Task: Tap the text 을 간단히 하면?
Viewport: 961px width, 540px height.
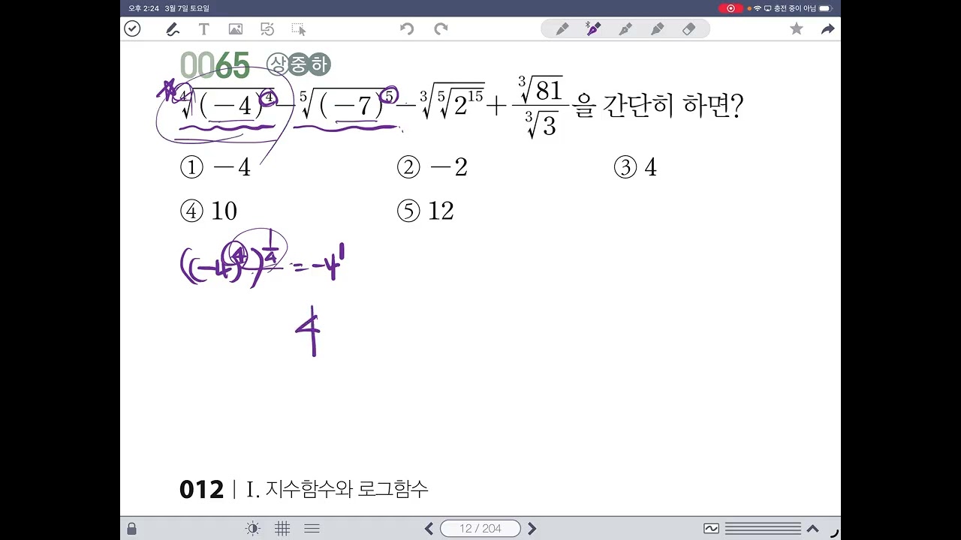Action: [658, 107]
